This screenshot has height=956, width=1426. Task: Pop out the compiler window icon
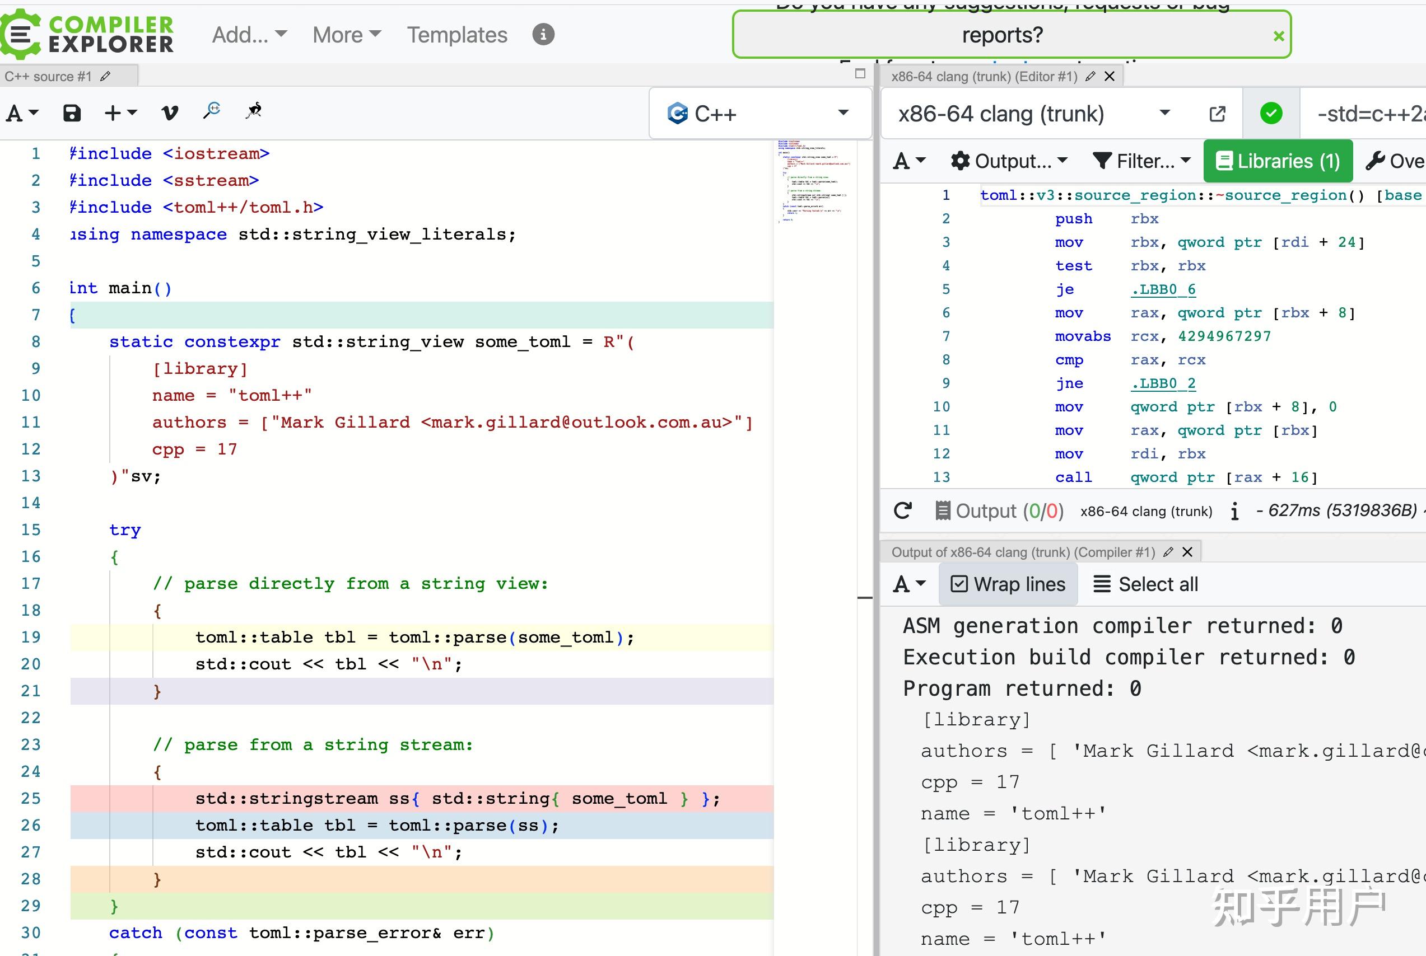[1217, 114]
